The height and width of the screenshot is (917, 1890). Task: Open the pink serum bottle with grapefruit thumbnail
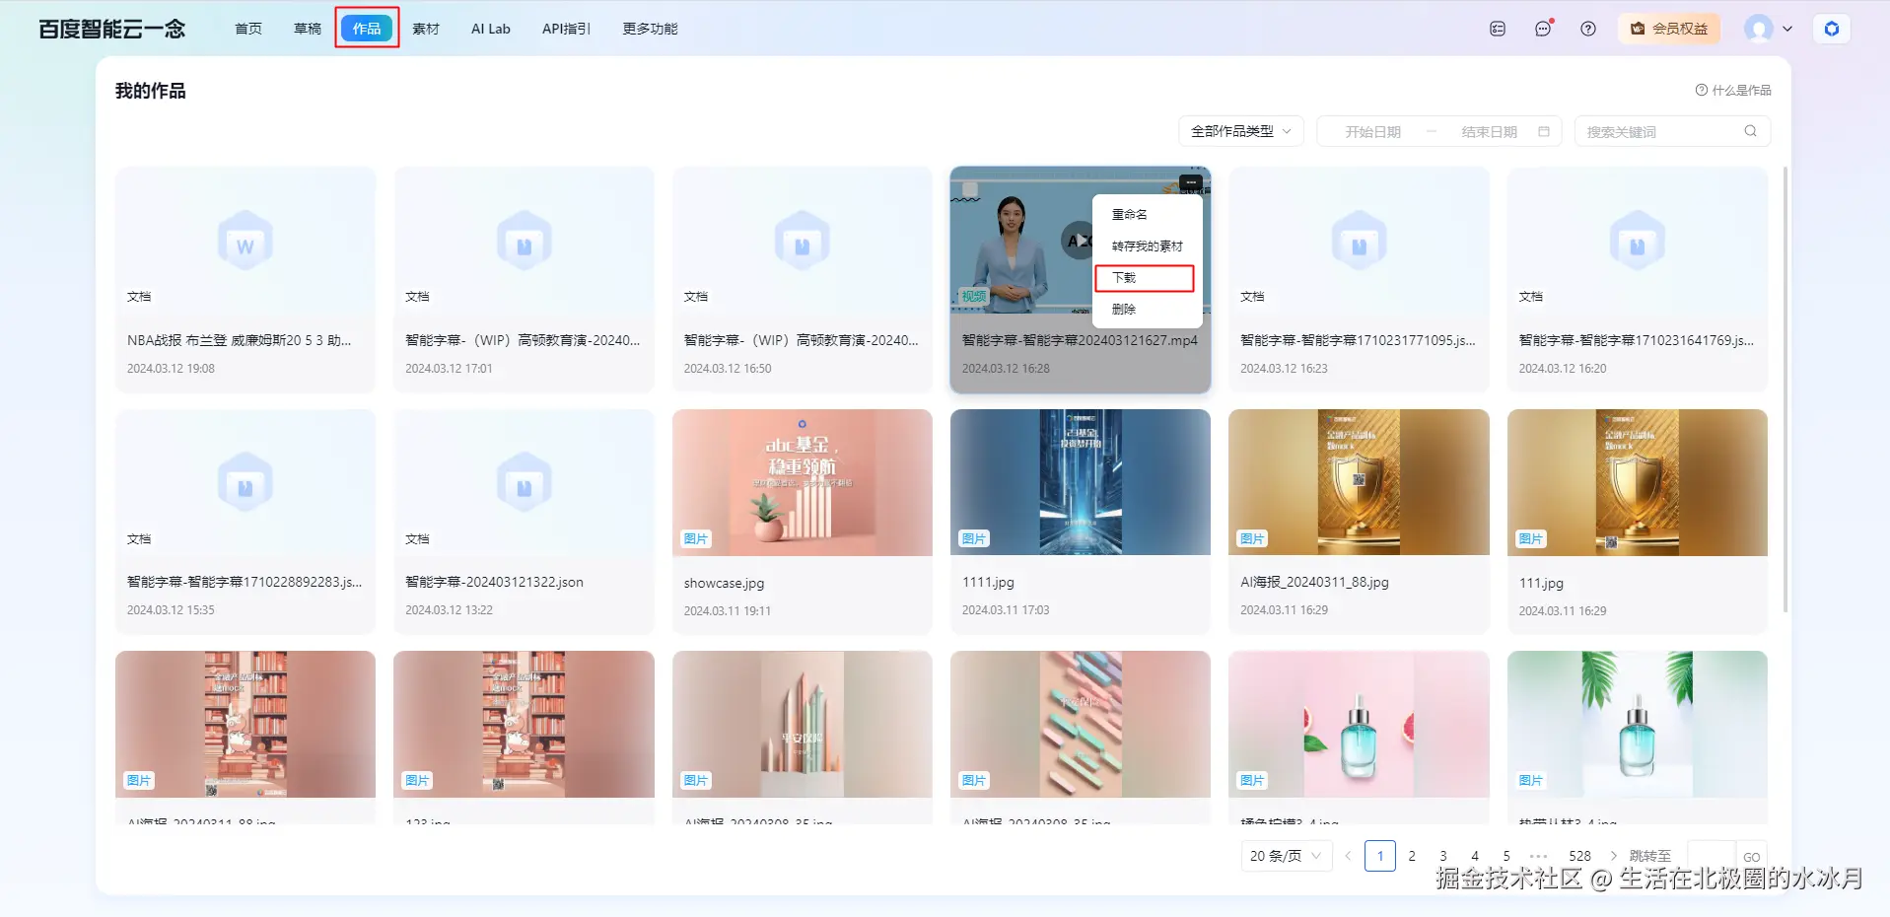coord(1359,724)
